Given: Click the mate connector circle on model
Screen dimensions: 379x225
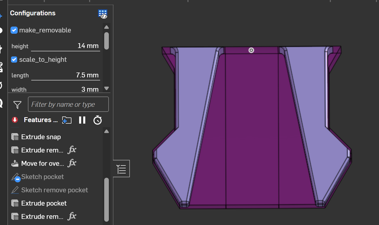Looking at the screenshot, I should 251,50.
